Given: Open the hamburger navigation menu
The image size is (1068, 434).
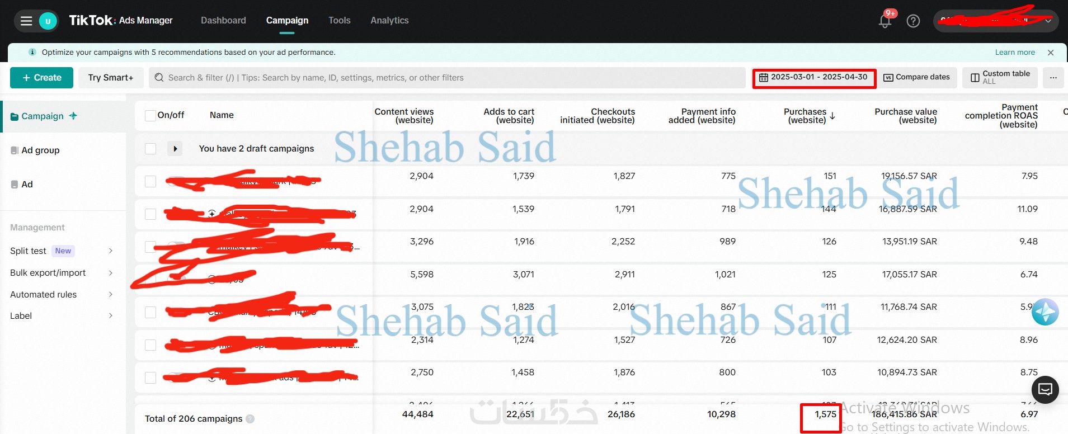Looking at the screenshot, I should (26, 21).
